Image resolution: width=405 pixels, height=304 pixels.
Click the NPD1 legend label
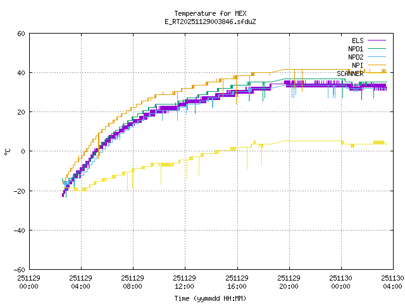point(356,49)
